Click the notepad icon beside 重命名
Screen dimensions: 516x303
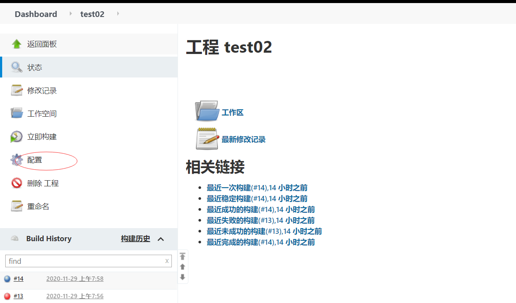tap(17, 206)
